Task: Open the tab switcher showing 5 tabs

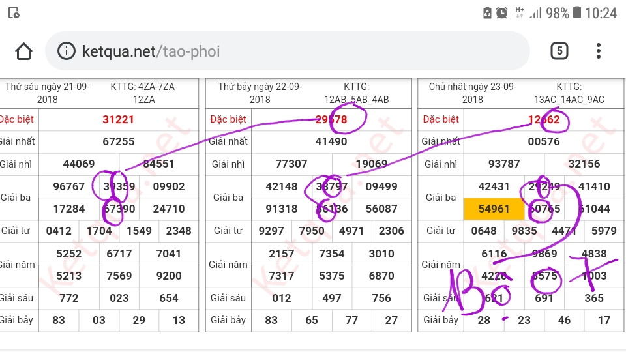Action: click(559, 51)
